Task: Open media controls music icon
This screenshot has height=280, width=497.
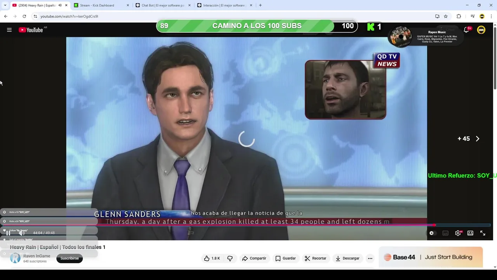Action: pyautogui.click(x=473, y=16)
